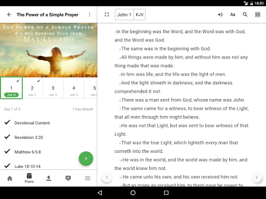266x199 pixels.
Task: Open Bible search magnifier icon
Action: 245,15
